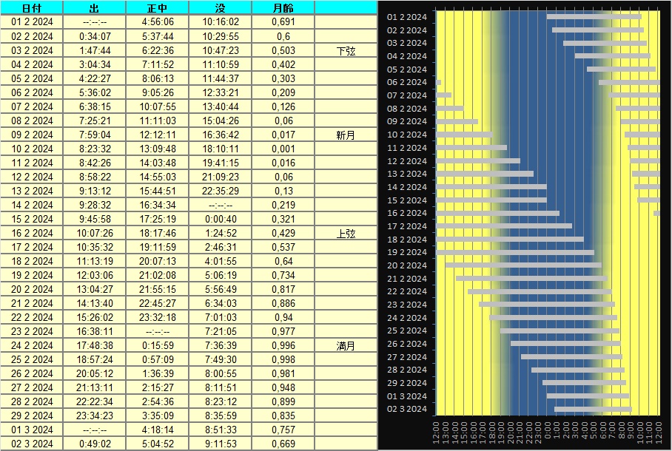
Task: Click the 0:00 label on chart time axis
Action: (x=547, y=432)
